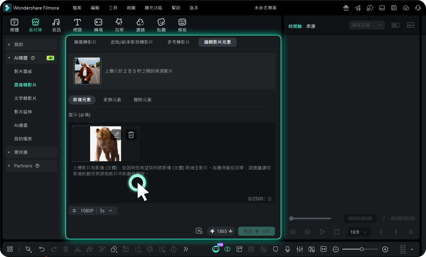Select the 素材庫 stock library icon
Image resolution: width=426 pixels, height=257 pixels.
pyautogui.click(x=35, y=22)
